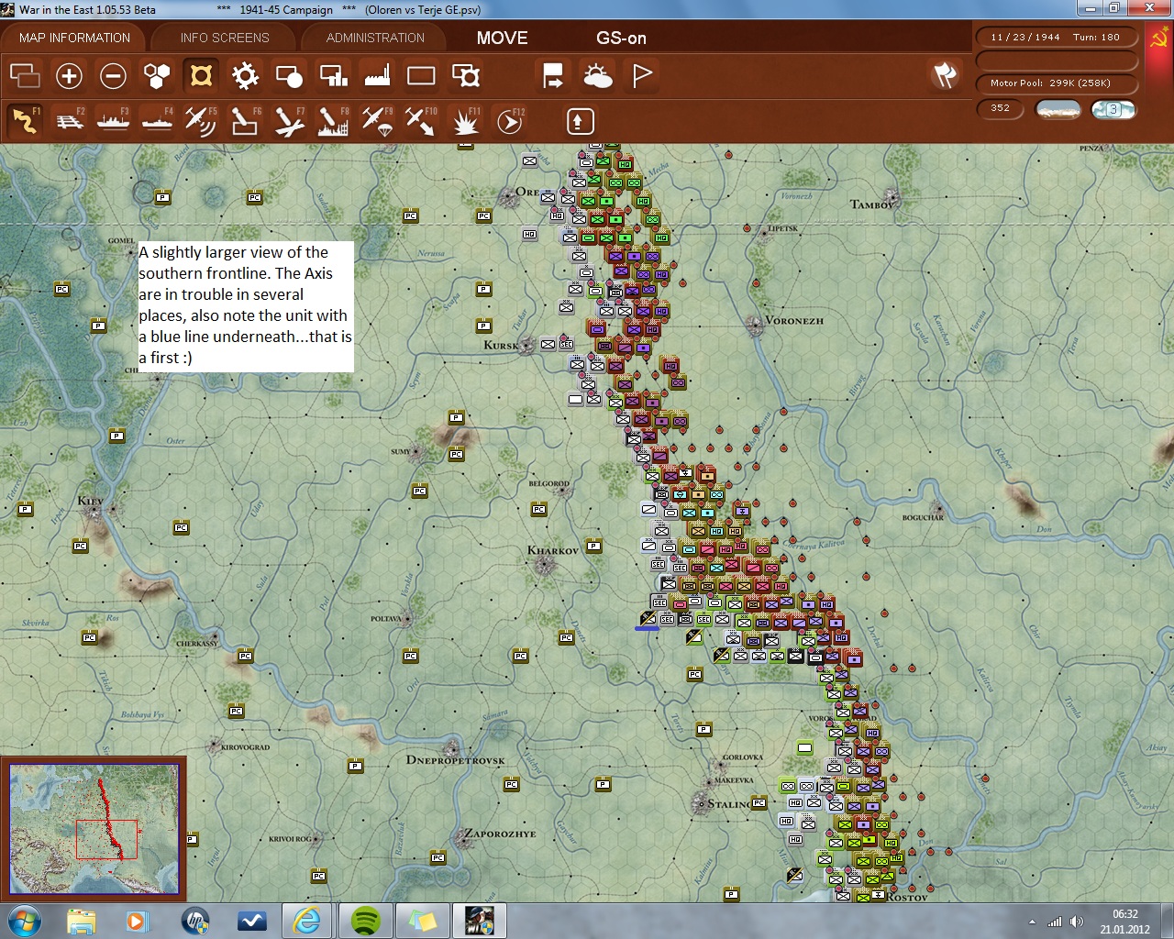The image size is (1174, 939).
Task: Open Sticky Notes from the taskbar
Action: (x=422, y=921)
